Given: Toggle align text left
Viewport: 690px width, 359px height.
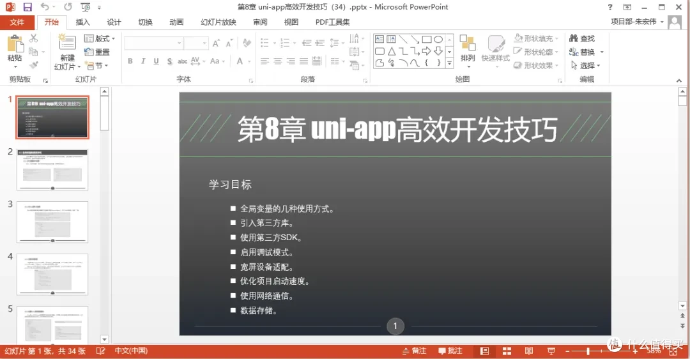Looking at the screenshot, I should [x=264, y=61].
